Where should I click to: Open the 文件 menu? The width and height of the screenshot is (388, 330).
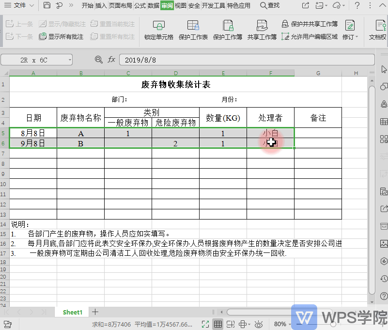click(x=19, y=5)
